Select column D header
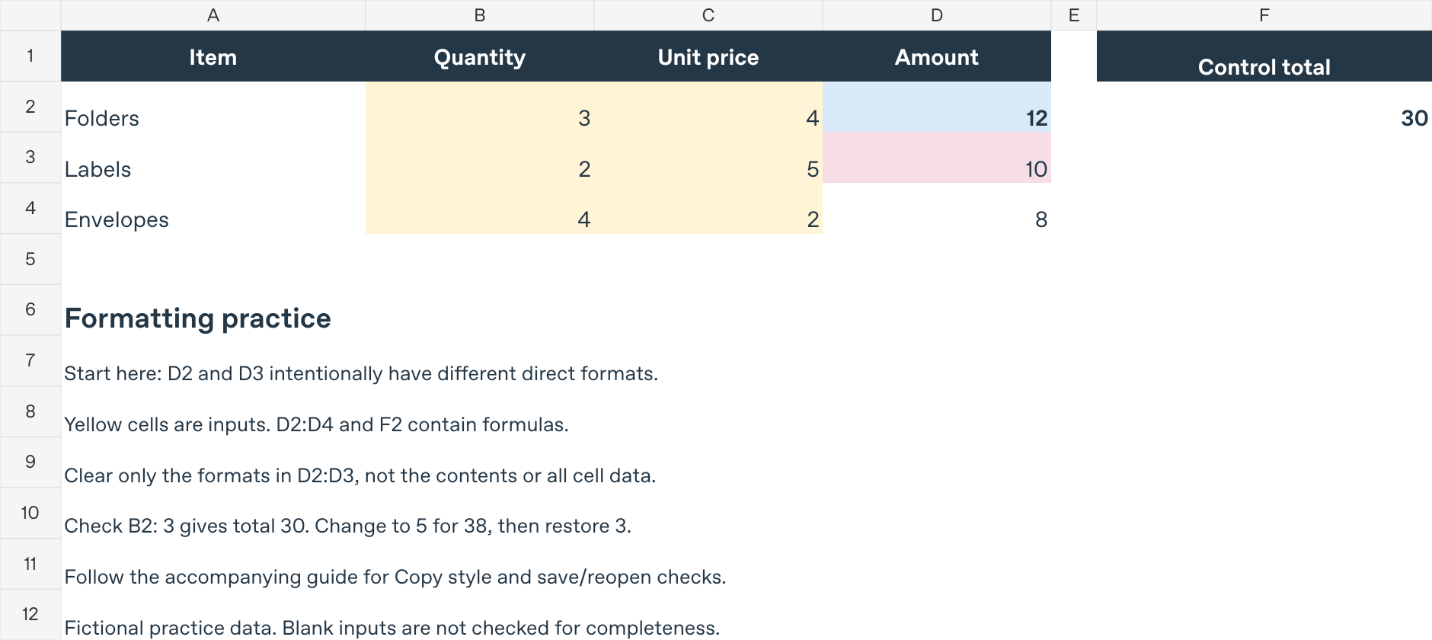The height and width of the screenshot is (640, 1432). coord(937,15)
